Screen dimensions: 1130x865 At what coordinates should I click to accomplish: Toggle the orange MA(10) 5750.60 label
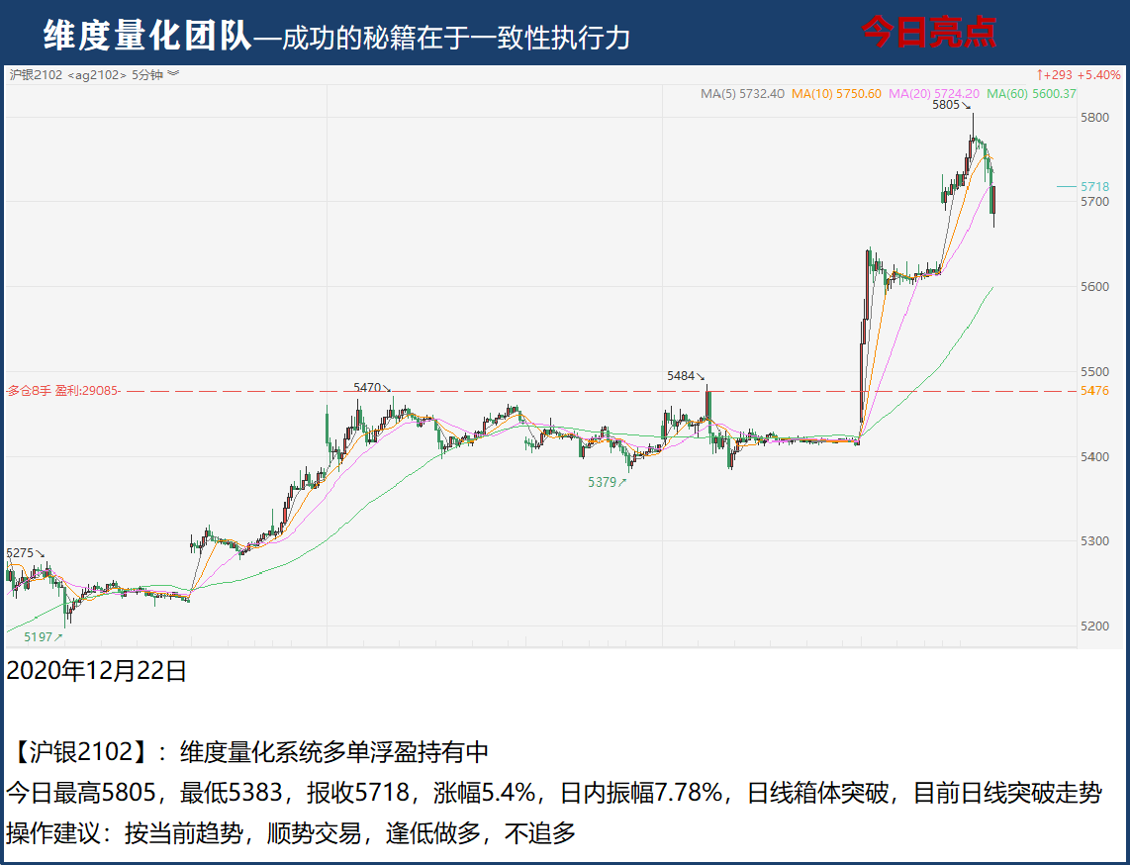(x=836, y=94)
